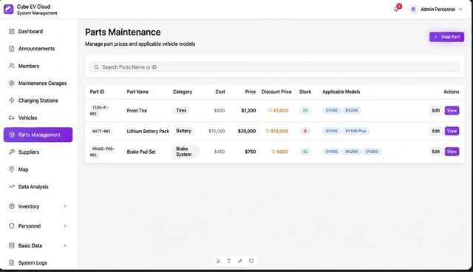Expand the Inventory submenu chevron
Viewport: 473px width, 272px height.
[65, 206]
